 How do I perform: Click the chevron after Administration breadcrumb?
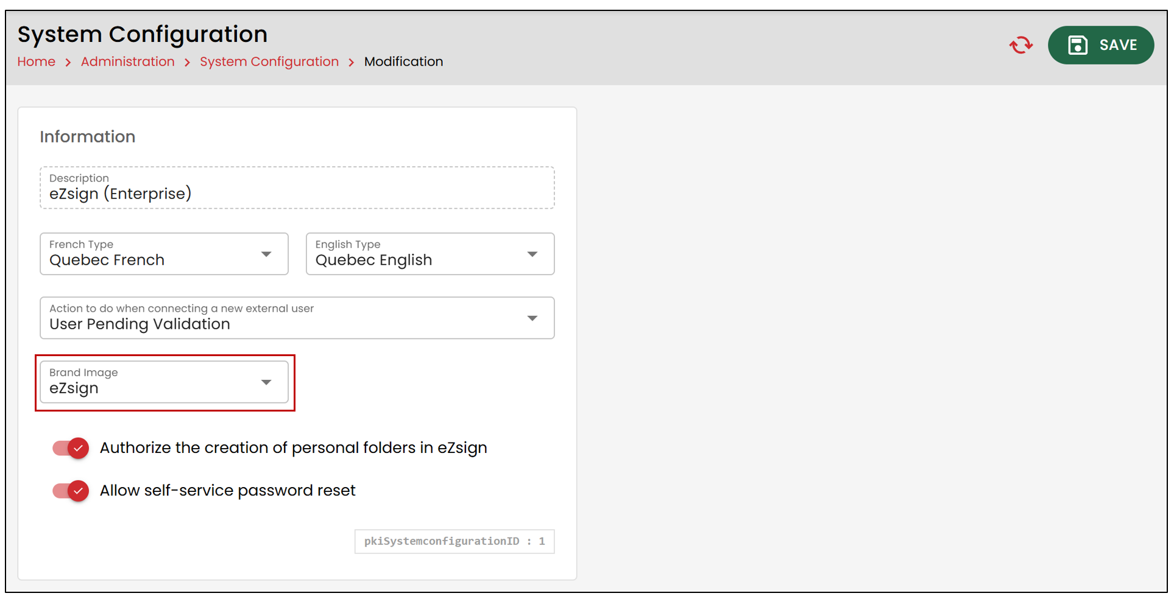pyautogui.click(x=187, y=62)
